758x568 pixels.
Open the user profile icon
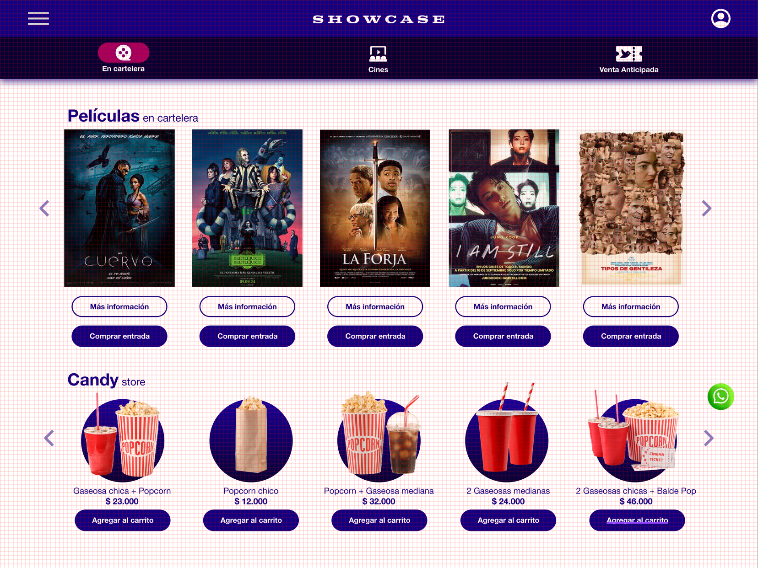(x=720, y=19)
